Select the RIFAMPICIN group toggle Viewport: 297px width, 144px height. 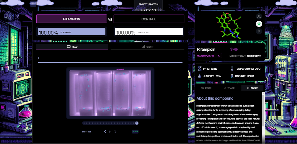pos(71,19)
